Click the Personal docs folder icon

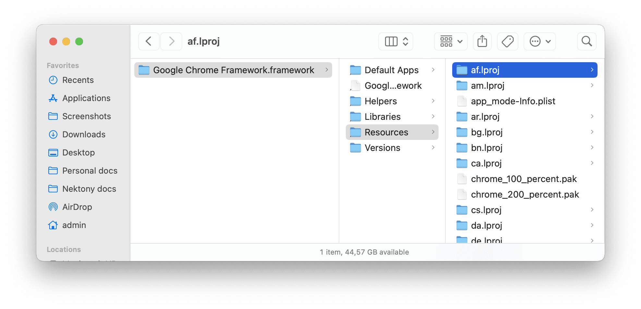coord(53,171)
